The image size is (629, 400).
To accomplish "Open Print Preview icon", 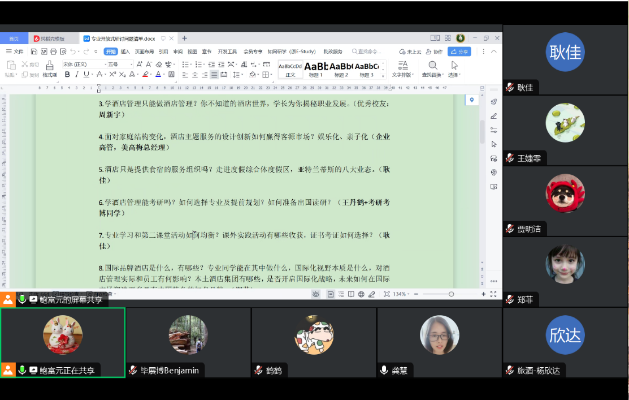I will coord(63,51).
